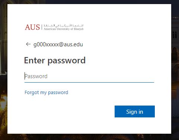Focus the Password input field
The width and height of the screenshot is (179, 140).
click(89, 76)
